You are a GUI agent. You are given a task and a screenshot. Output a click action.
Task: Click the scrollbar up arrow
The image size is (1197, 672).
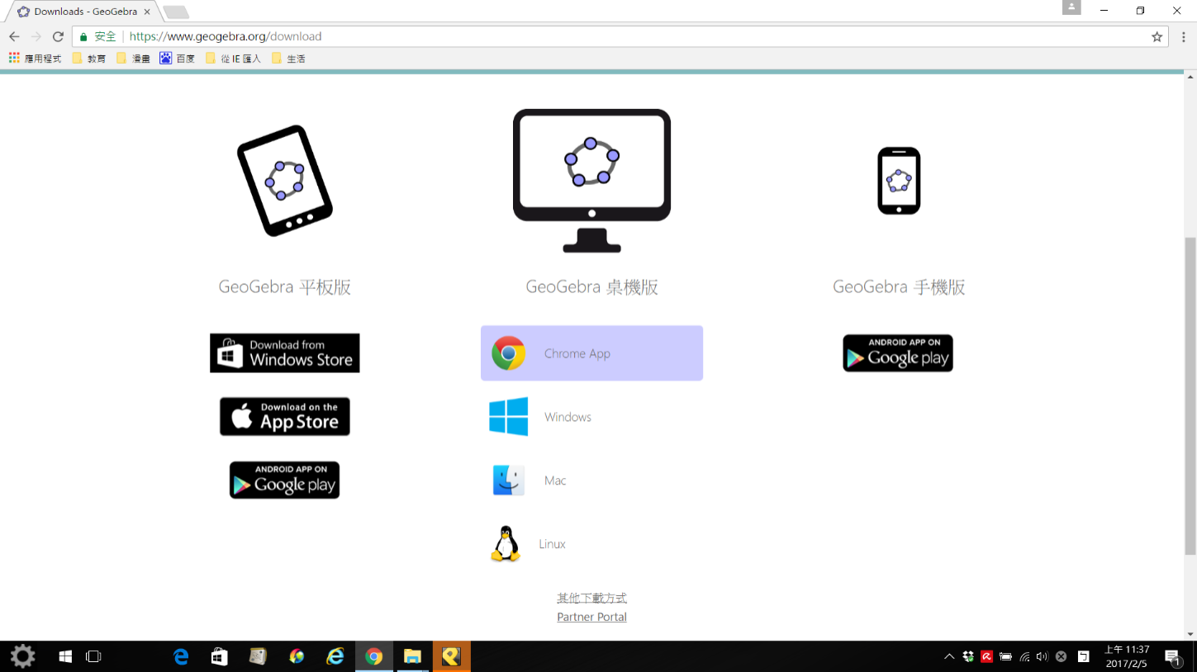(x=1190, y=77)
